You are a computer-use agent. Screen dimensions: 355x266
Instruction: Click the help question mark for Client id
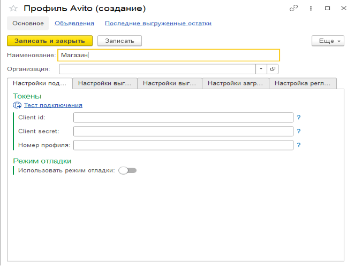(299, 117)
